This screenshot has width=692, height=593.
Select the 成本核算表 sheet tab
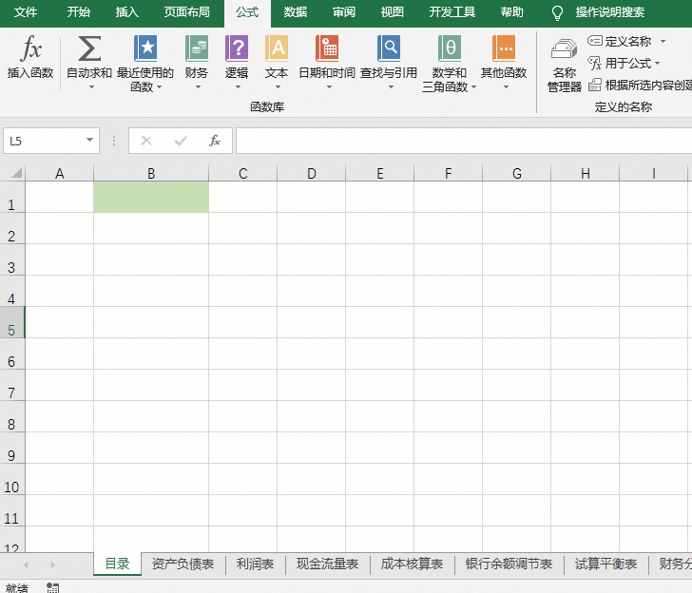click(412, 564)
